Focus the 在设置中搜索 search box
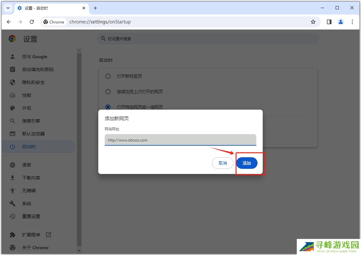 tap(208, 39)
